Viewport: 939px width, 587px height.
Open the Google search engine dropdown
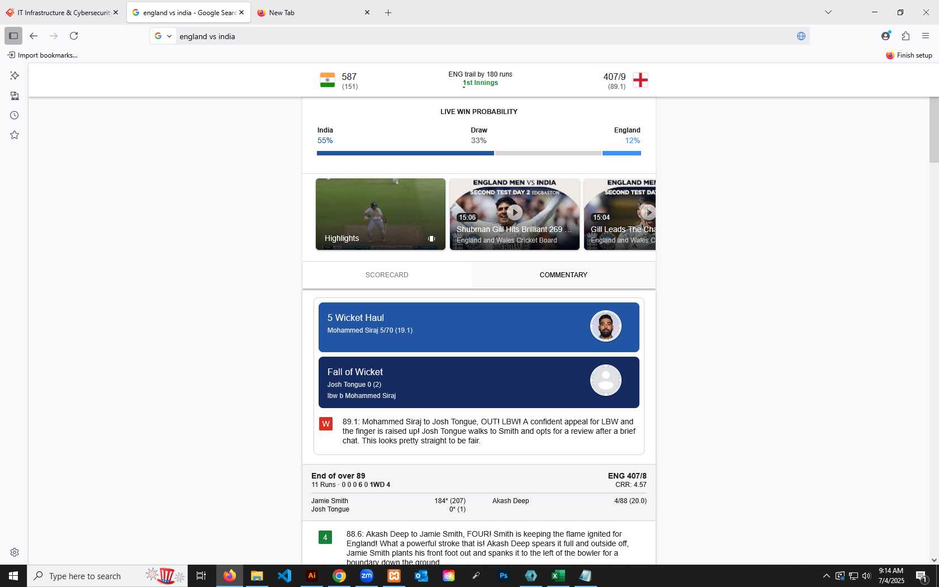pyautogui.click(x=163, y=36)
